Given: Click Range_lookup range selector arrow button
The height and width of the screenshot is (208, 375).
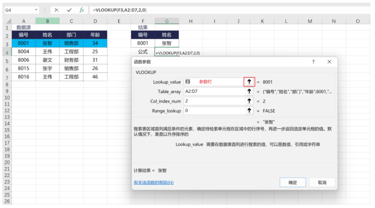Looking at the screenshot, I should point(249,111).
